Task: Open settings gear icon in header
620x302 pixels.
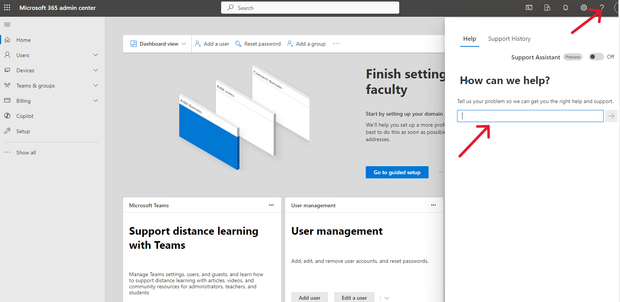Action: 584,8
